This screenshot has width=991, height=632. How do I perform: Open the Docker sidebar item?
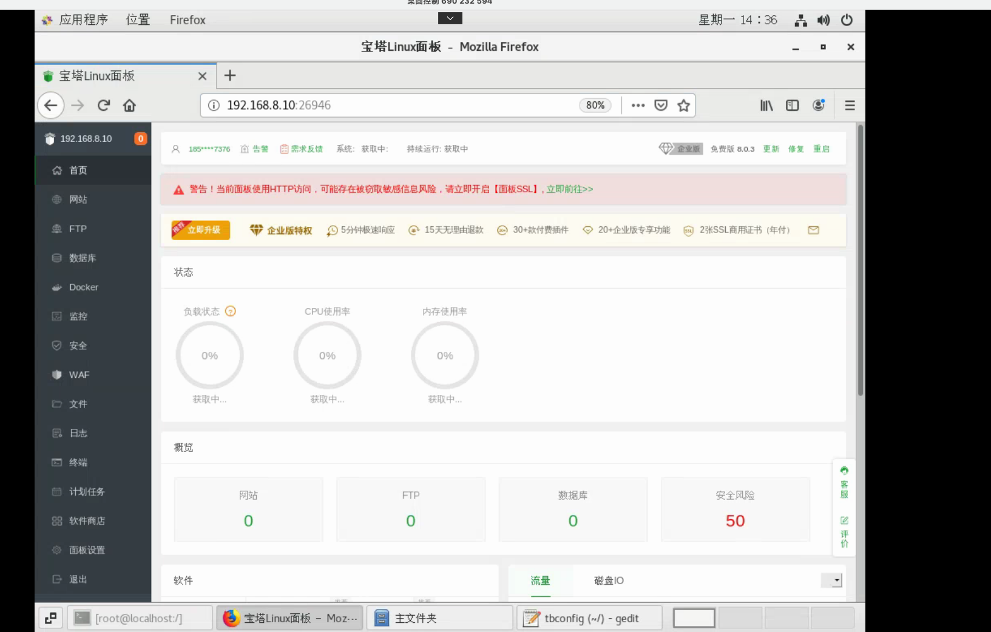93,287
